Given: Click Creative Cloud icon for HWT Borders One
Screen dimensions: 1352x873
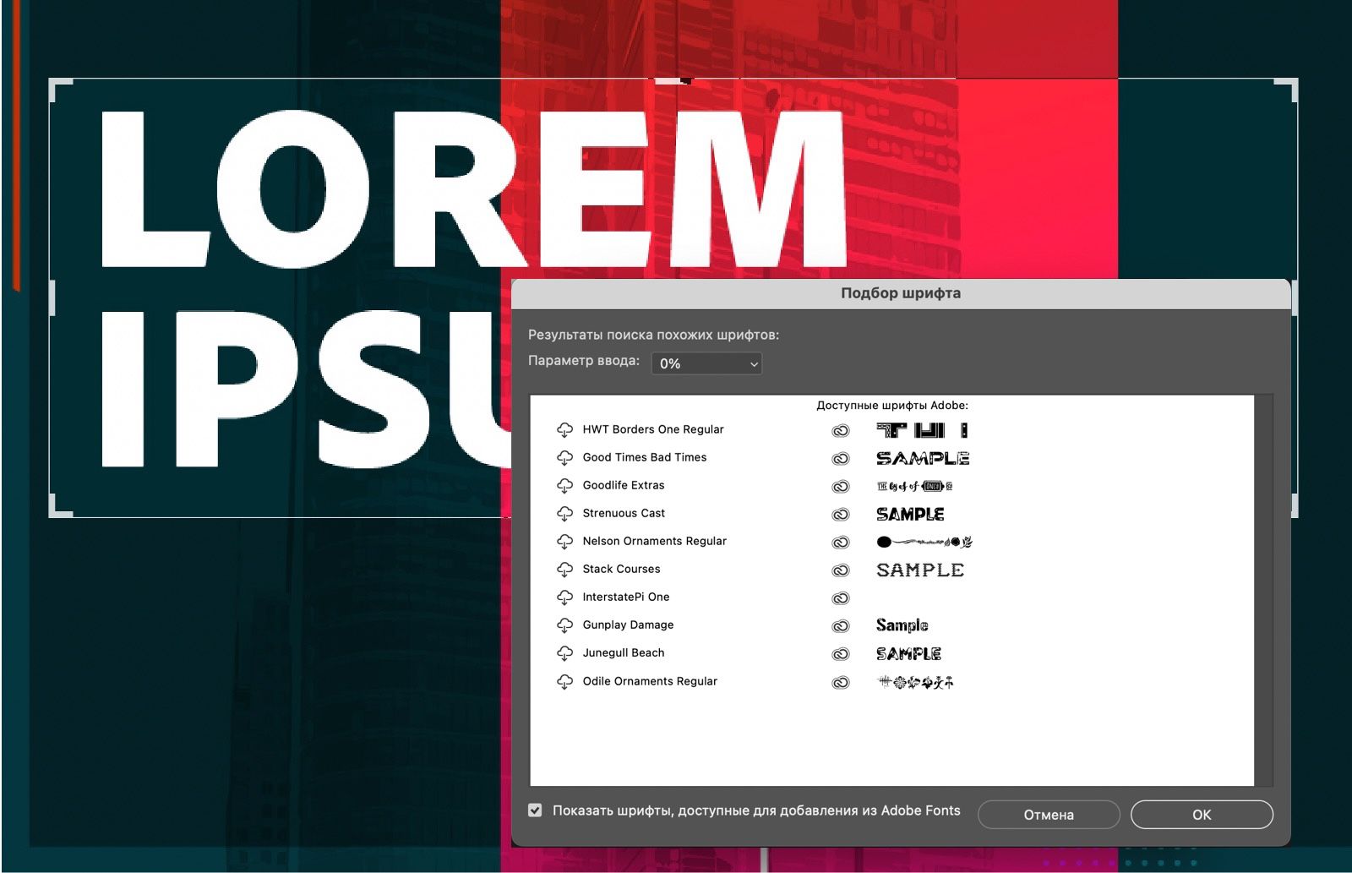Looking at the screenshot, I should pyautogui.click(x=841, y=431).
